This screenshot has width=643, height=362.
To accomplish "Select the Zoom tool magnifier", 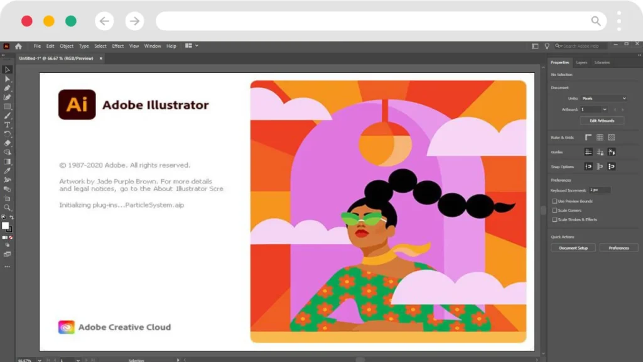I will point(7,207).
